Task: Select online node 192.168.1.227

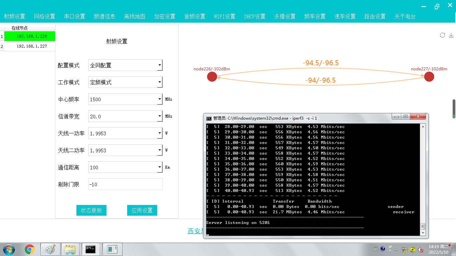Action: pyautogui.click(x=30, y=46)
